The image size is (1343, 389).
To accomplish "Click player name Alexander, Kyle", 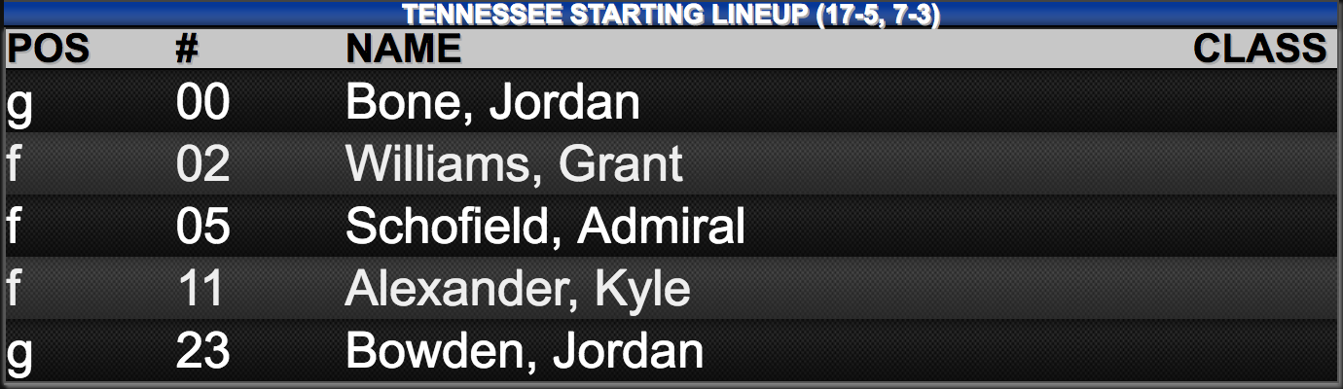I will point(518,289).
